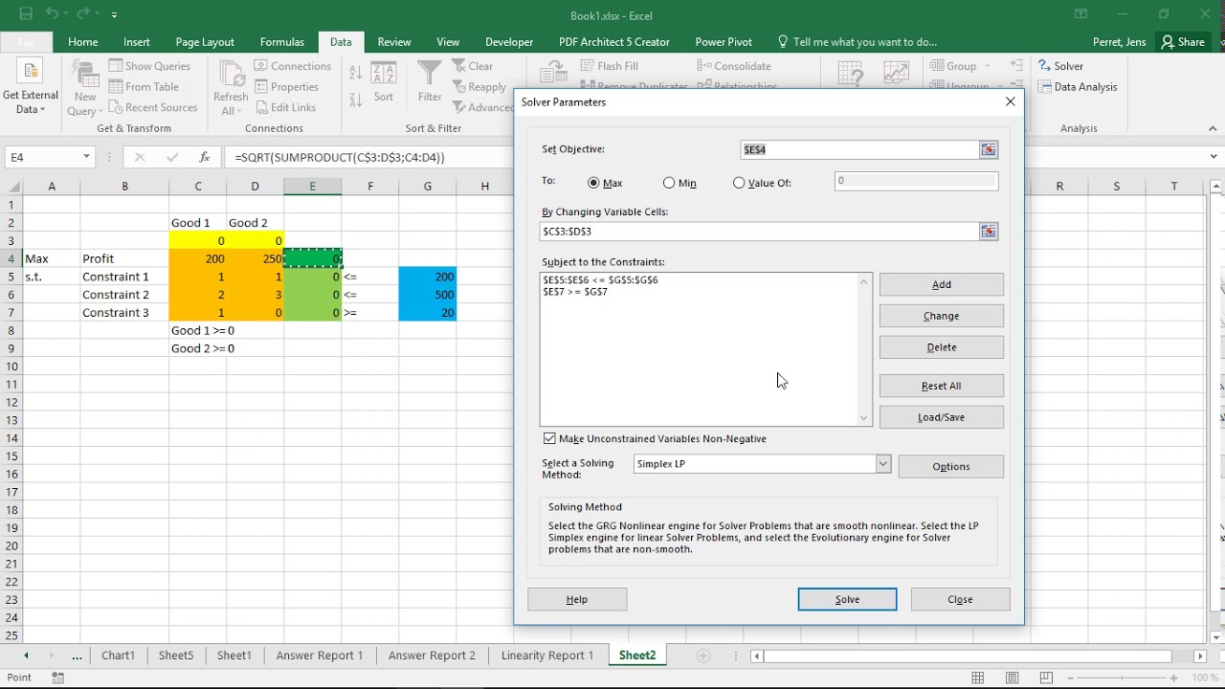Click the Reset All button
Screen dimensions: 1225x689
942,386
